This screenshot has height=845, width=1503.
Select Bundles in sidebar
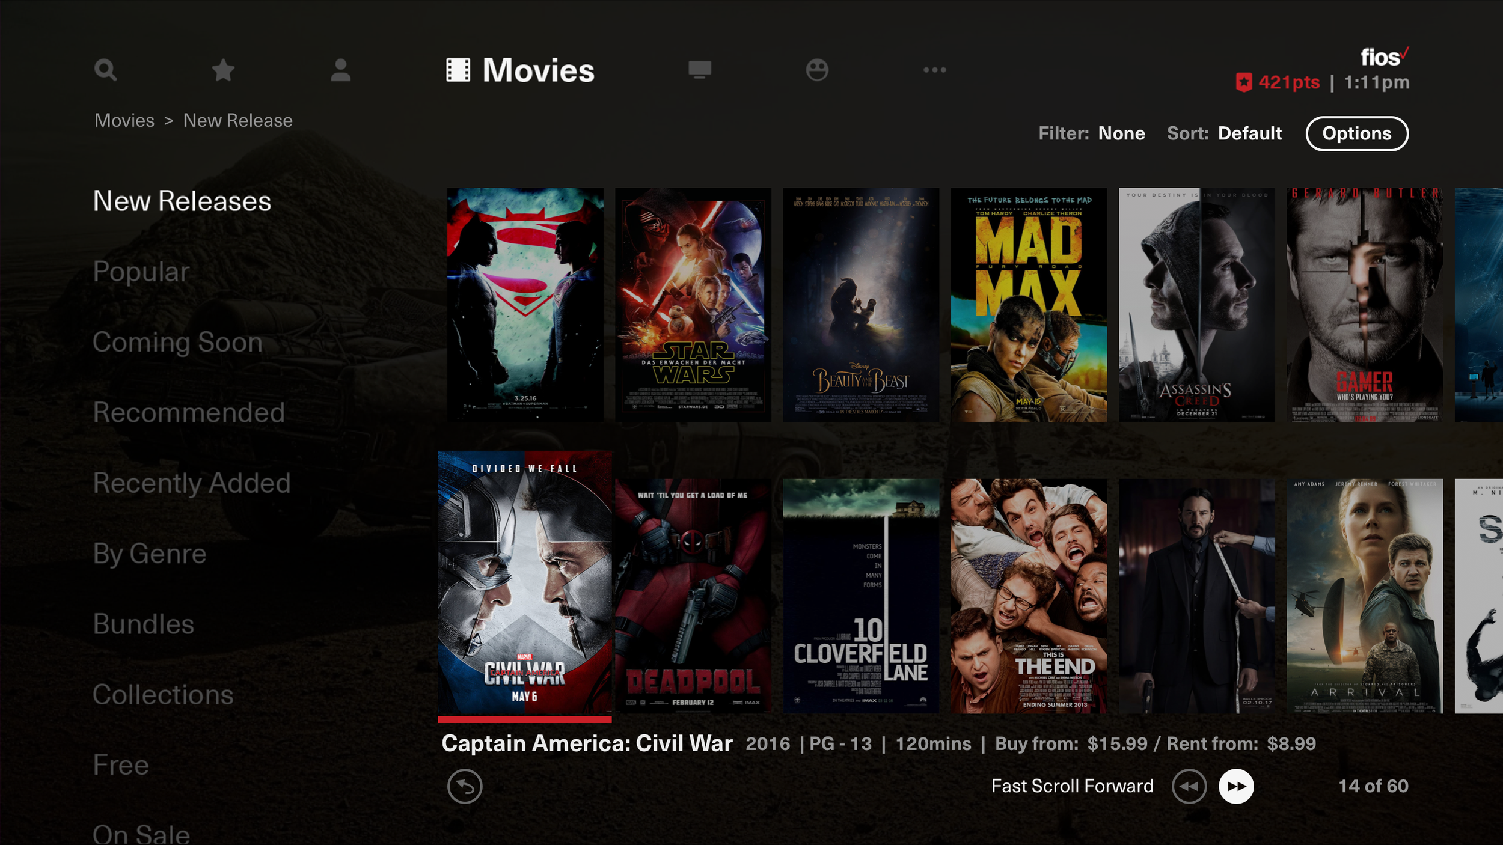[144, 624]
